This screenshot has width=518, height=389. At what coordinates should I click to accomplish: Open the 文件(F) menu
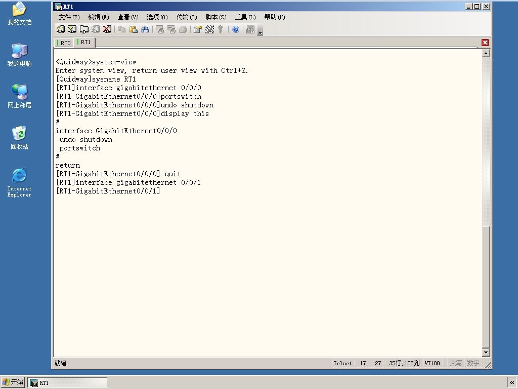[69, 17]
